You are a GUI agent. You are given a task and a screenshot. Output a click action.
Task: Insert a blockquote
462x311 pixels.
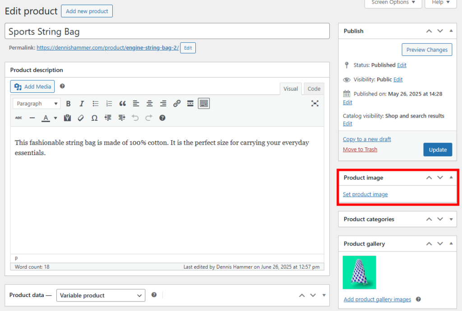[x=122, y=103]
